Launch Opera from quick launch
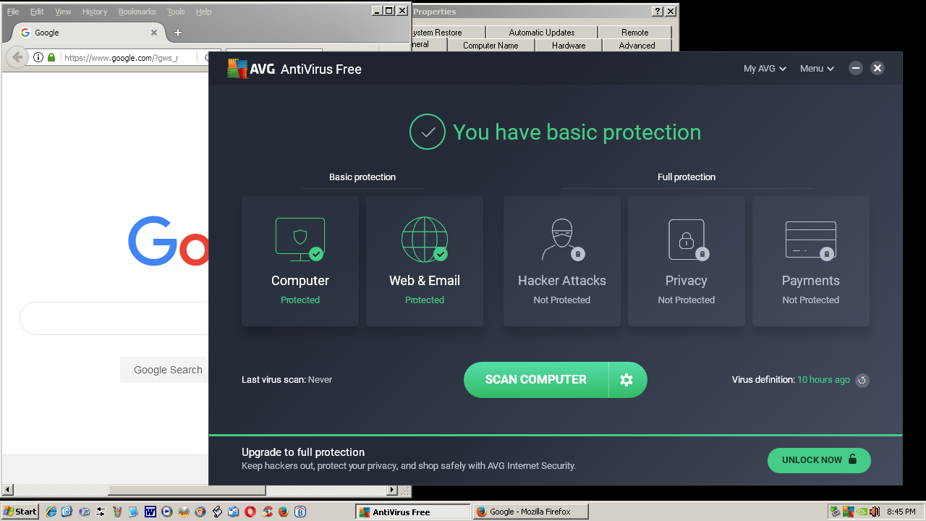926x521 pixels. (x=250, y=512)
